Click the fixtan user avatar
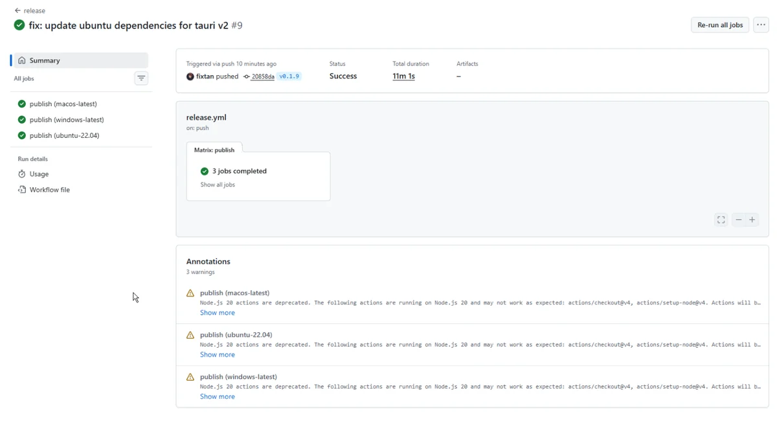This screenshot has width=777, height=428. click(190, 76)
